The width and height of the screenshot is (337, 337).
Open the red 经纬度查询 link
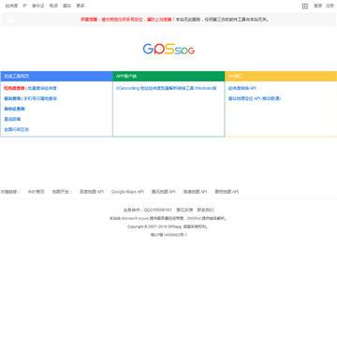pyautogui.click(x=14, y=88)
